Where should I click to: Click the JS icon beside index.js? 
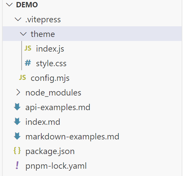click(28, 48)
